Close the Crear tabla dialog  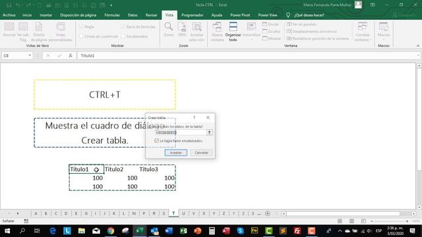click(x=208, y=117)
